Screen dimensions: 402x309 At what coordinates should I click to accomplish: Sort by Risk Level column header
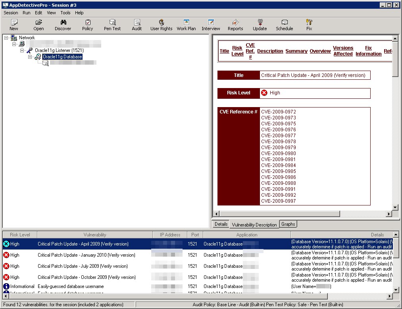pyautogui.click(x=20, y=235)
